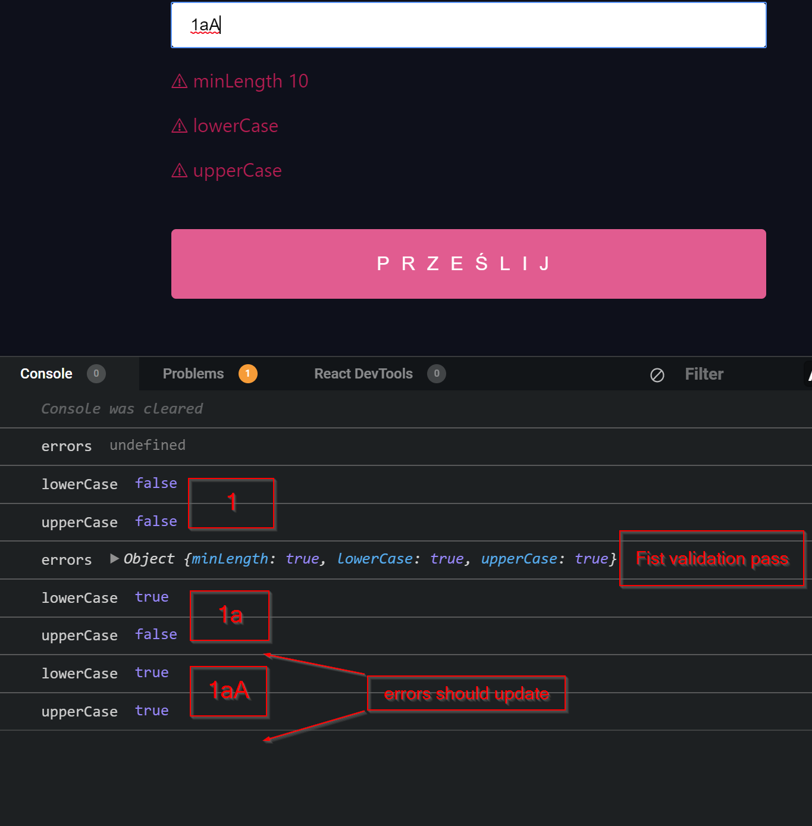This screenshot has height=826, width=812.
Task: Select the Console tab
Action: point(46,374)
